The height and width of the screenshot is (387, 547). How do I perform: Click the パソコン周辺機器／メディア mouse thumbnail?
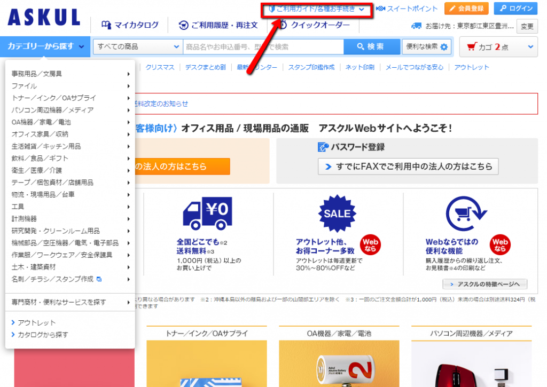[x=471, y=364]
